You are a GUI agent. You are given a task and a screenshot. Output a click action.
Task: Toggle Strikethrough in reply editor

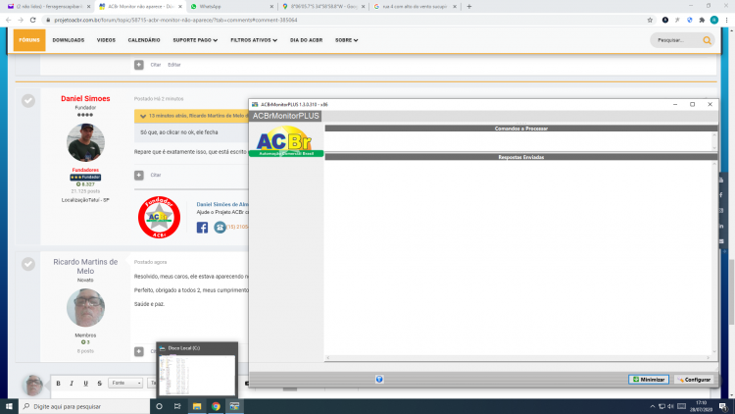coord(99,383)
